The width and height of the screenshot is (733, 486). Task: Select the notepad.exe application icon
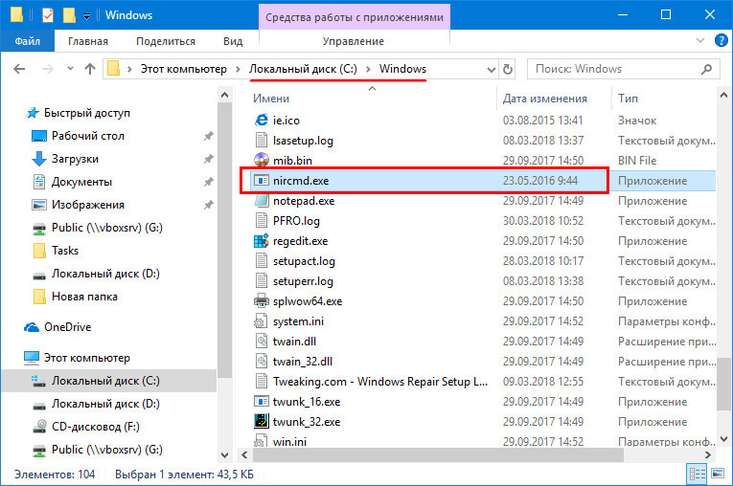[x=262, y=201]
